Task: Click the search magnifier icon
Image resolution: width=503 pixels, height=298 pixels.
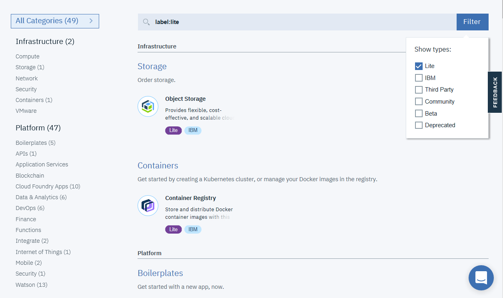Action: click(x=146, y=22)
